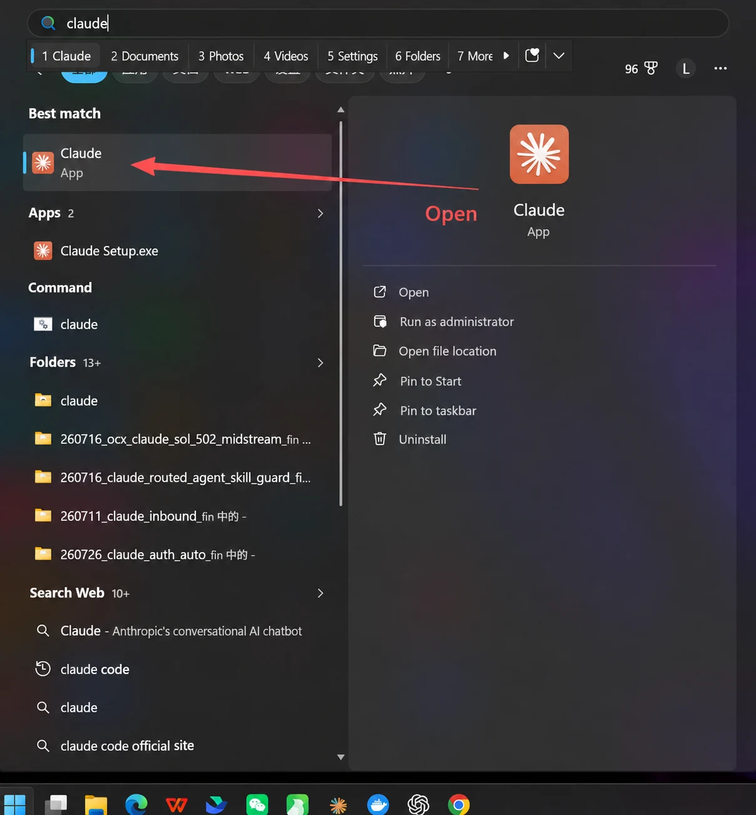Click the trash icon next to Uninstall
The width and height of the screenshot is (756, 815).
(380, 439)
